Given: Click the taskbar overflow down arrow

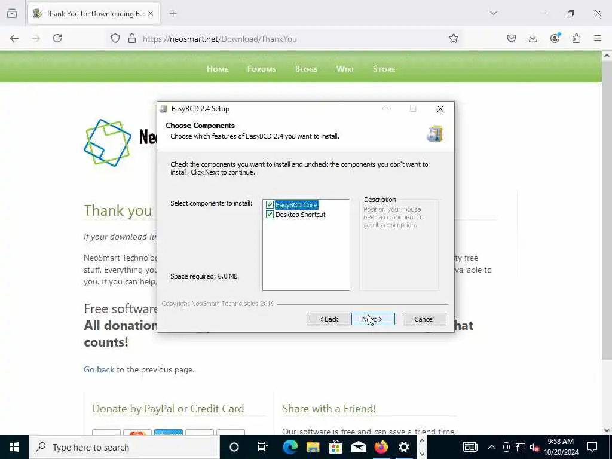Looking at the screenshot, I should coord(422,454).
